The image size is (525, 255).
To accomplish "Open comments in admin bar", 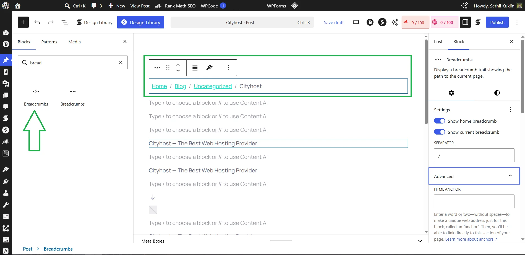I will (x=97, y=6).
